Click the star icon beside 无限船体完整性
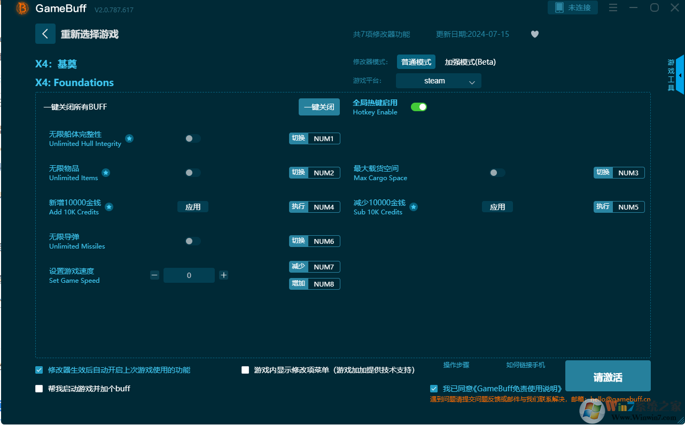Screen dimensions: 685x425 point(129,138)
